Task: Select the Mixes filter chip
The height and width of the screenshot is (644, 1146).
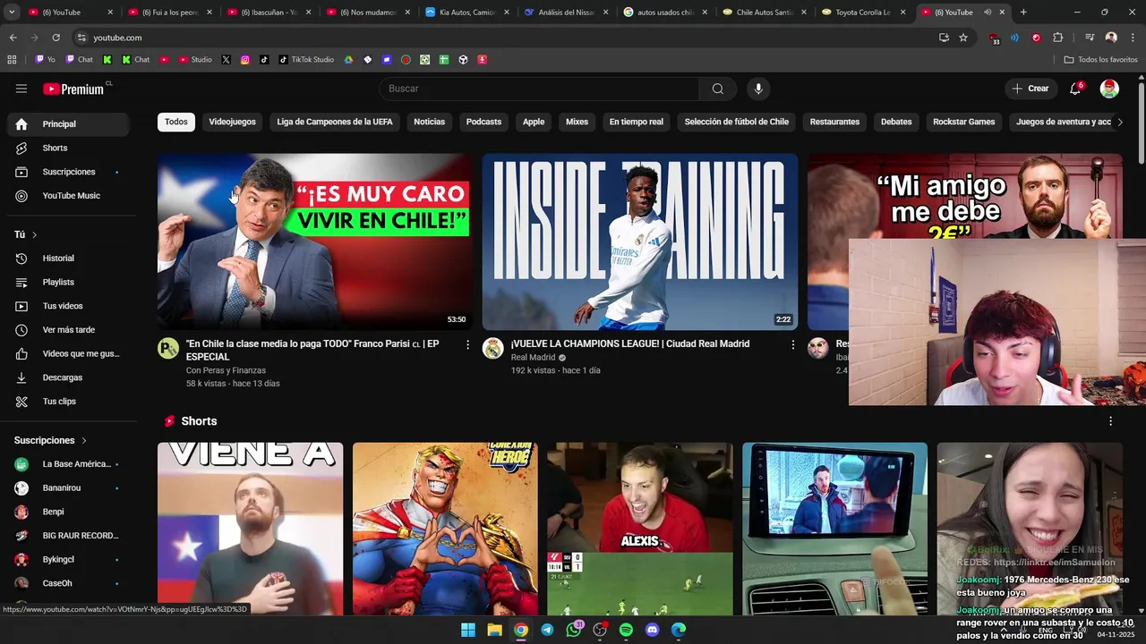Action: pos(577,122)
